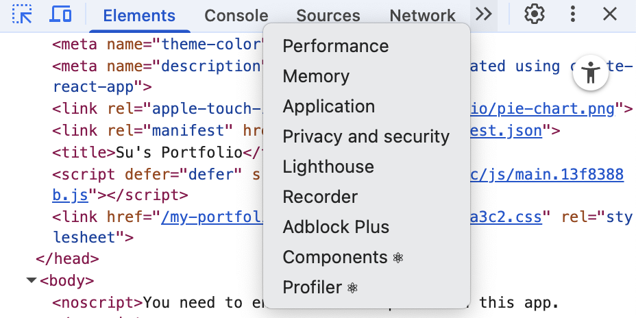This screenshot has height=318, width=636.
Task: Choose Memory in the overflow menu
Action: [316, 76]
